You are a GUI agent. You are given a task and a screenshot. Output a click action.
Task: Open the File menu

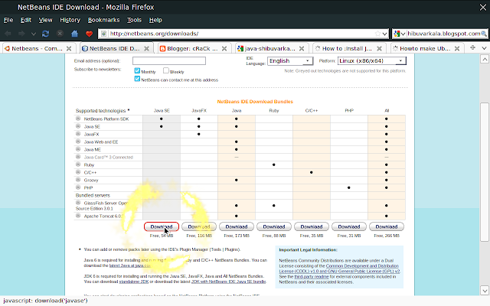point(8,20)
